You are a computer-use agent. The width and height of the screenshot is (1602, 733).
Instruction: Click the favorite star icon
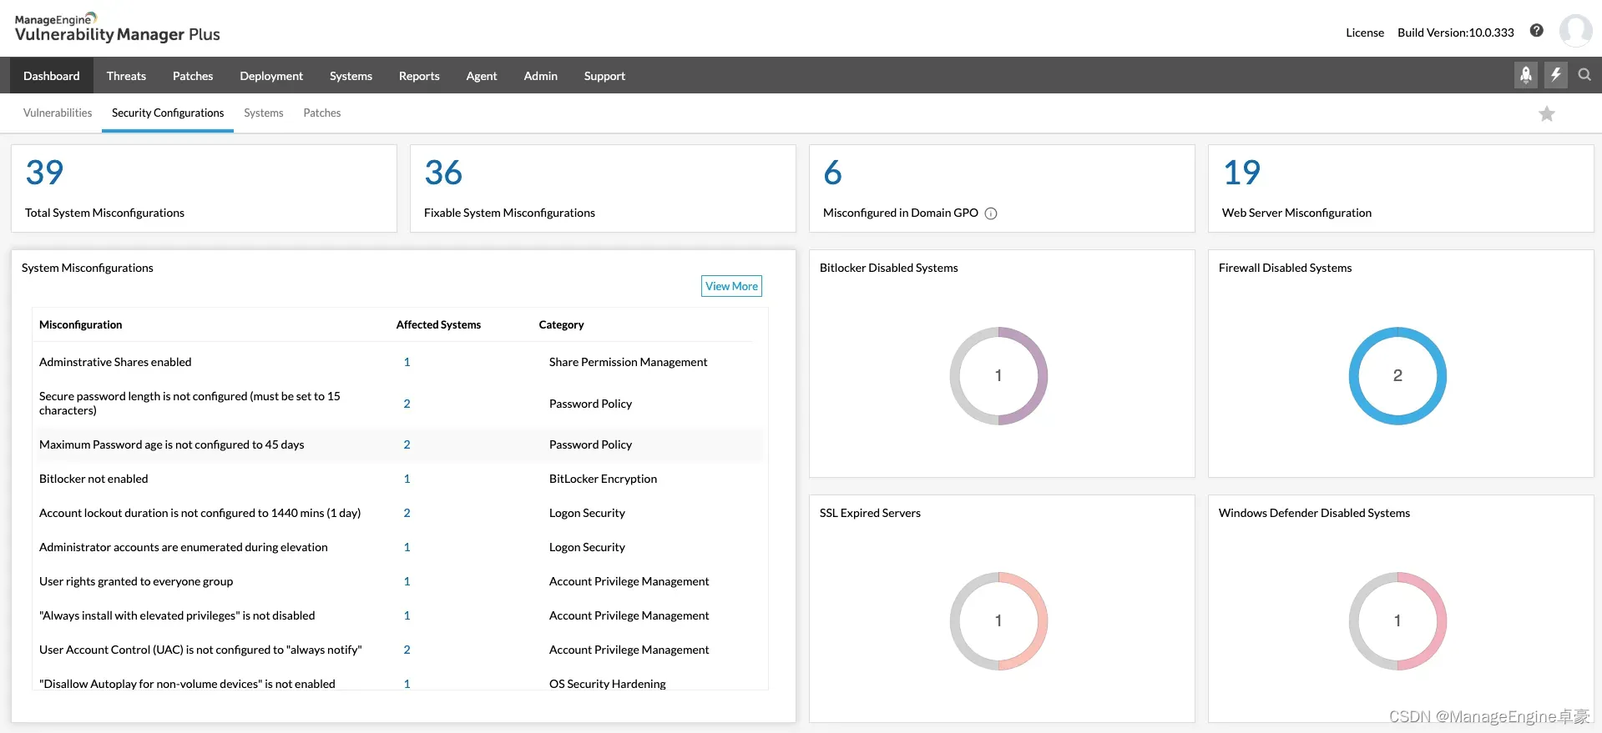[1547, 113]
